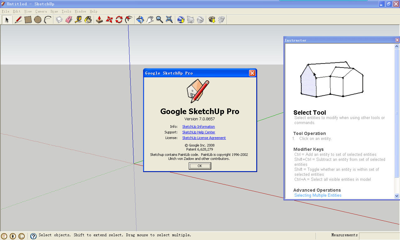Click the Toggle Terrain icon
This screenshot has height=240, width=400.
pos(190,20)
